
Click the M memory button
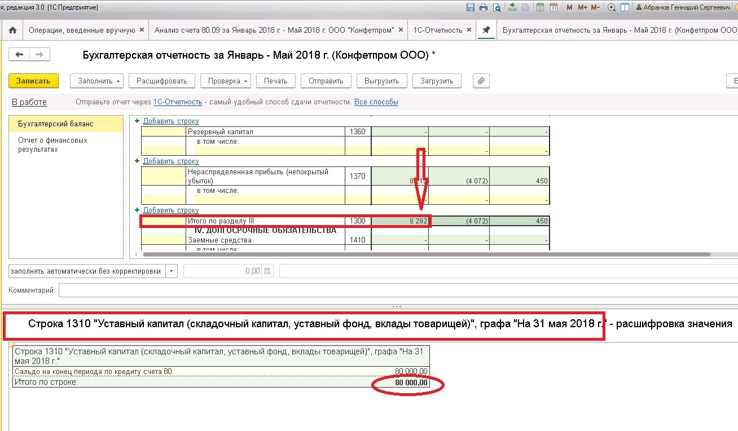pos(569,7)
